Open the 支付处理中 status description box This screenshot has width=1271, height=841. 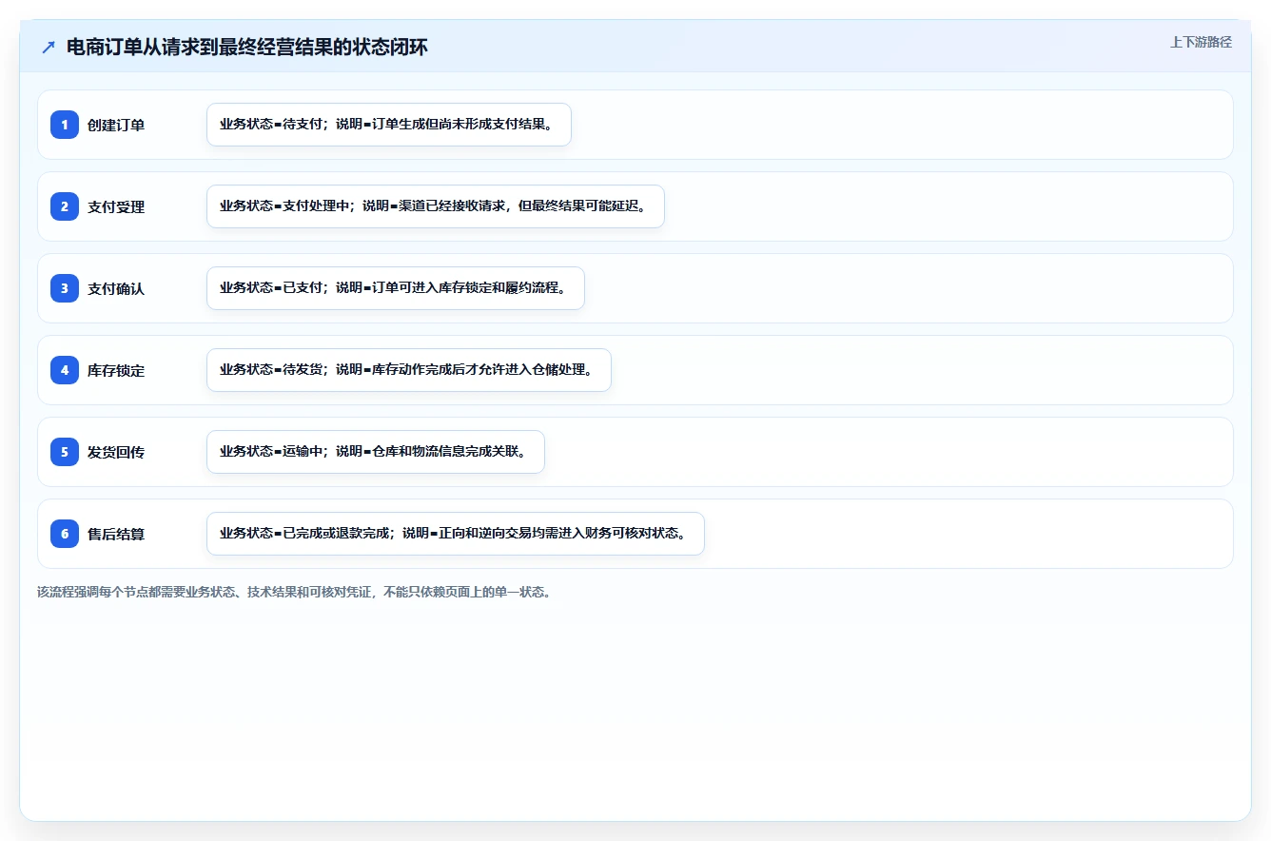[x=436, y=206]
